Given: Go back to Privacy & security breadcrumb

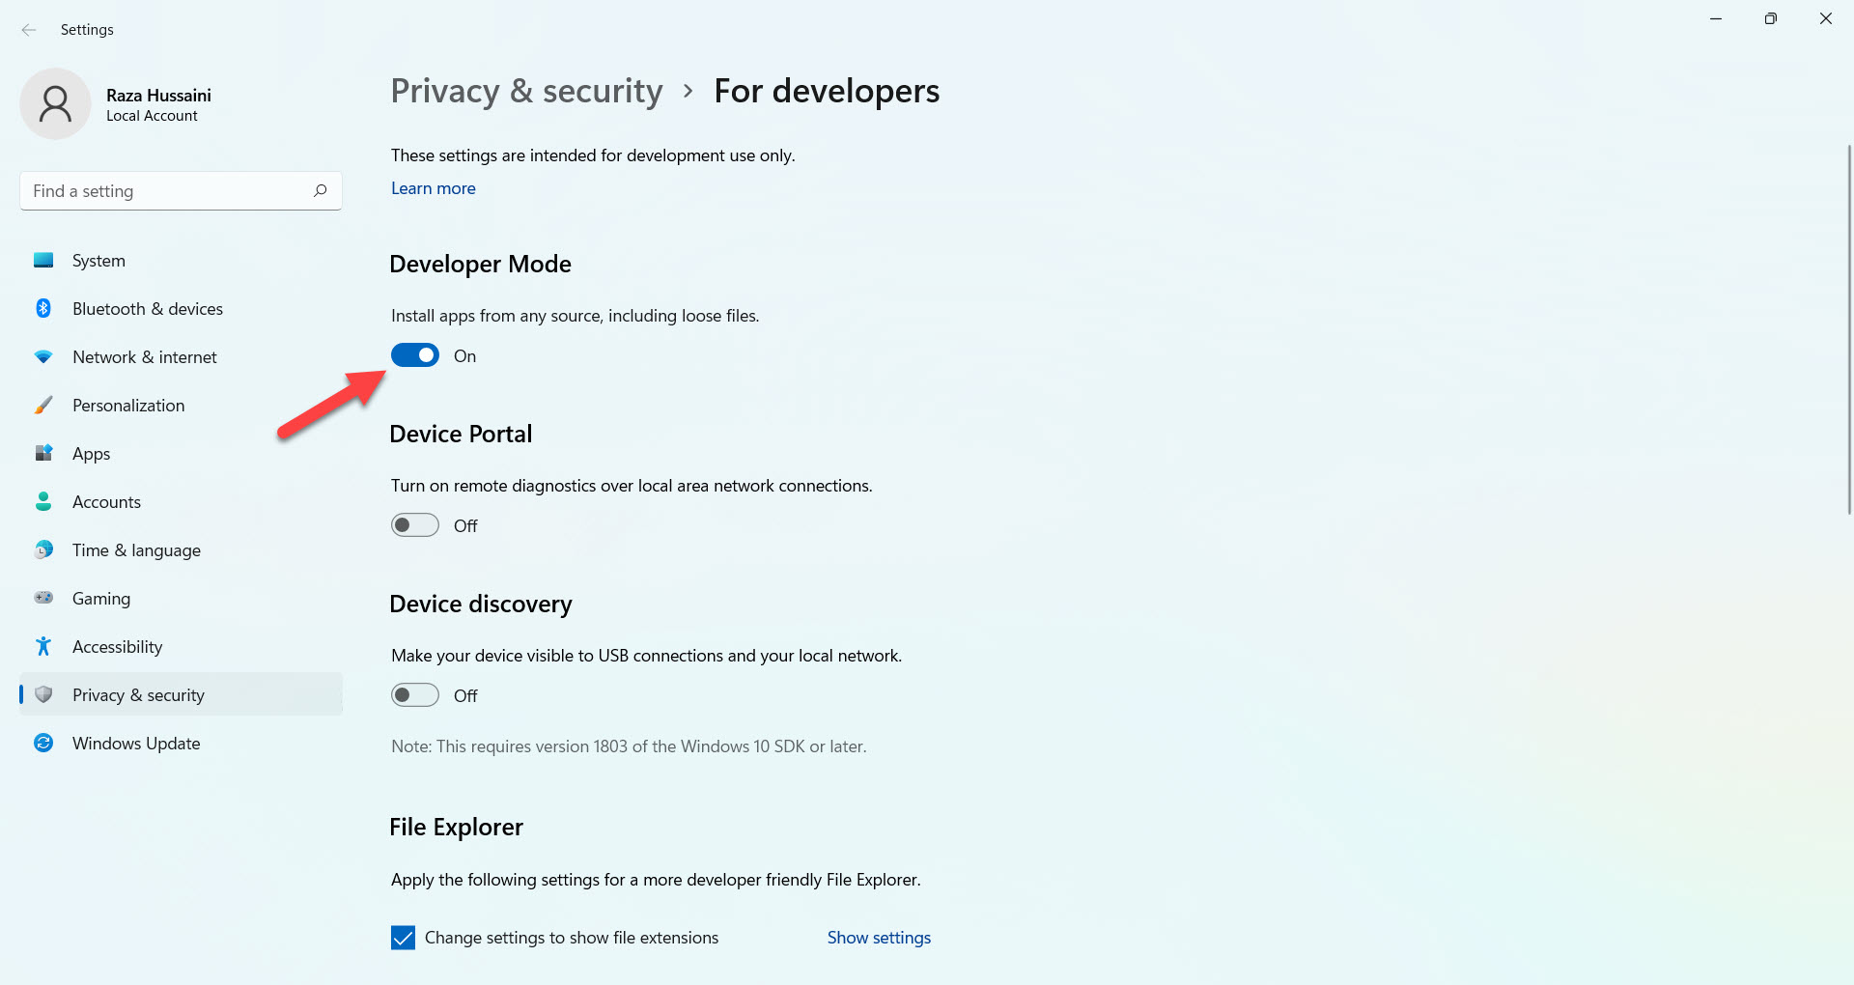Looking at the screenshot, I should pos(526,92).
